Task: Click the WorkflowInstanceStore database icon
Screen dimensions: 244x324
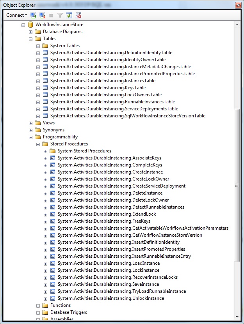Action: (30, 25)
